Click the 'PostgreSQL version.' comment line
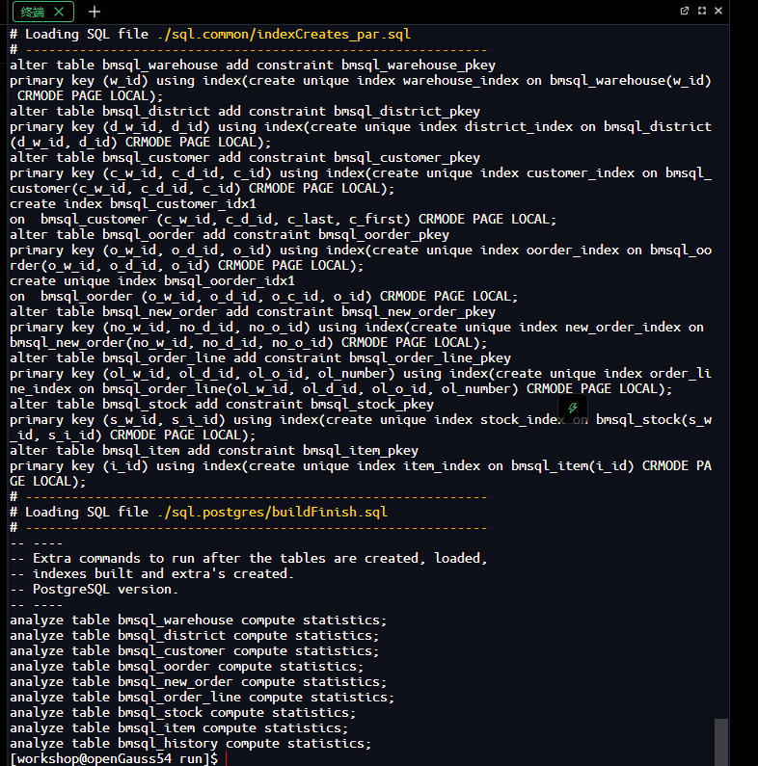Image resolution: width=758 pixels, height=766 pixels. coord(95,589)
